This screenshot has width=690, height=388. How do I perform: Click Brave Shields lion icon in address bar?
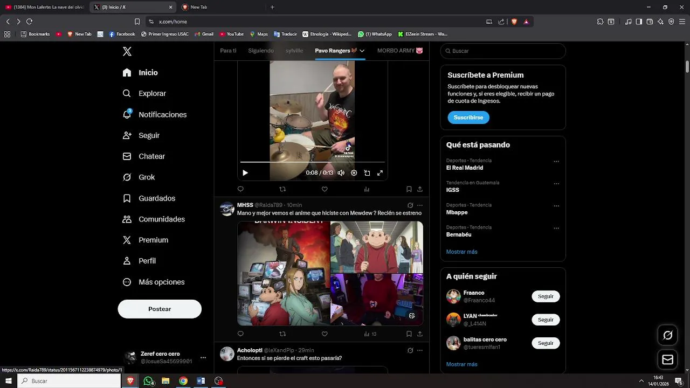[514, 22]
